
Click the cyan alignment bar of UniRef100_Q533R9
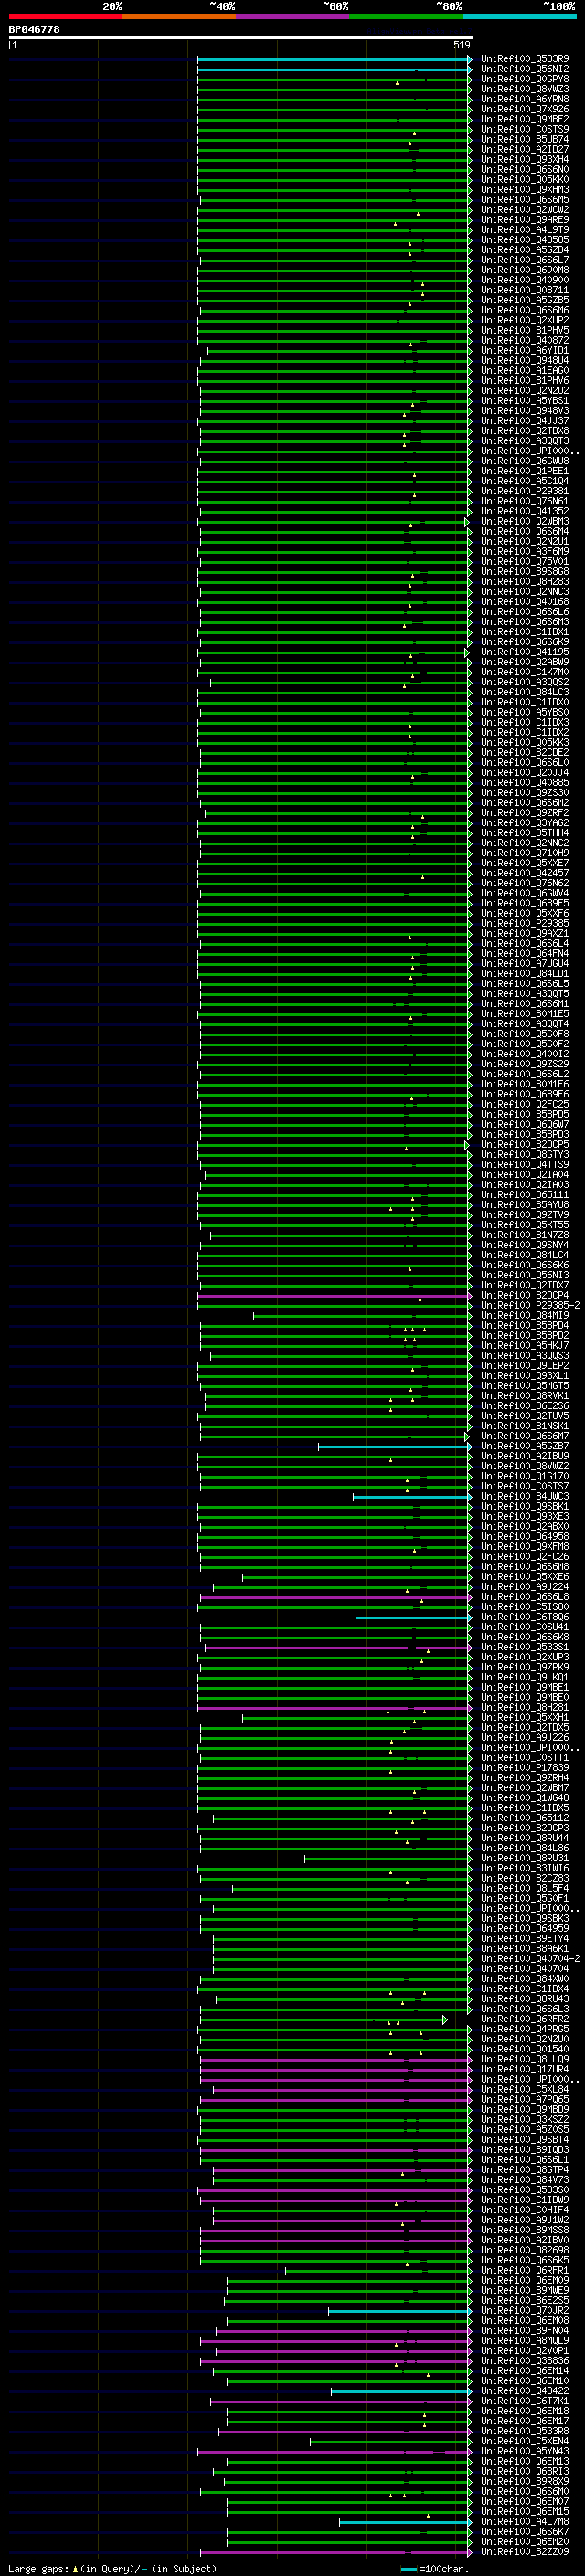pyautogui.click(x=334, y=59)
